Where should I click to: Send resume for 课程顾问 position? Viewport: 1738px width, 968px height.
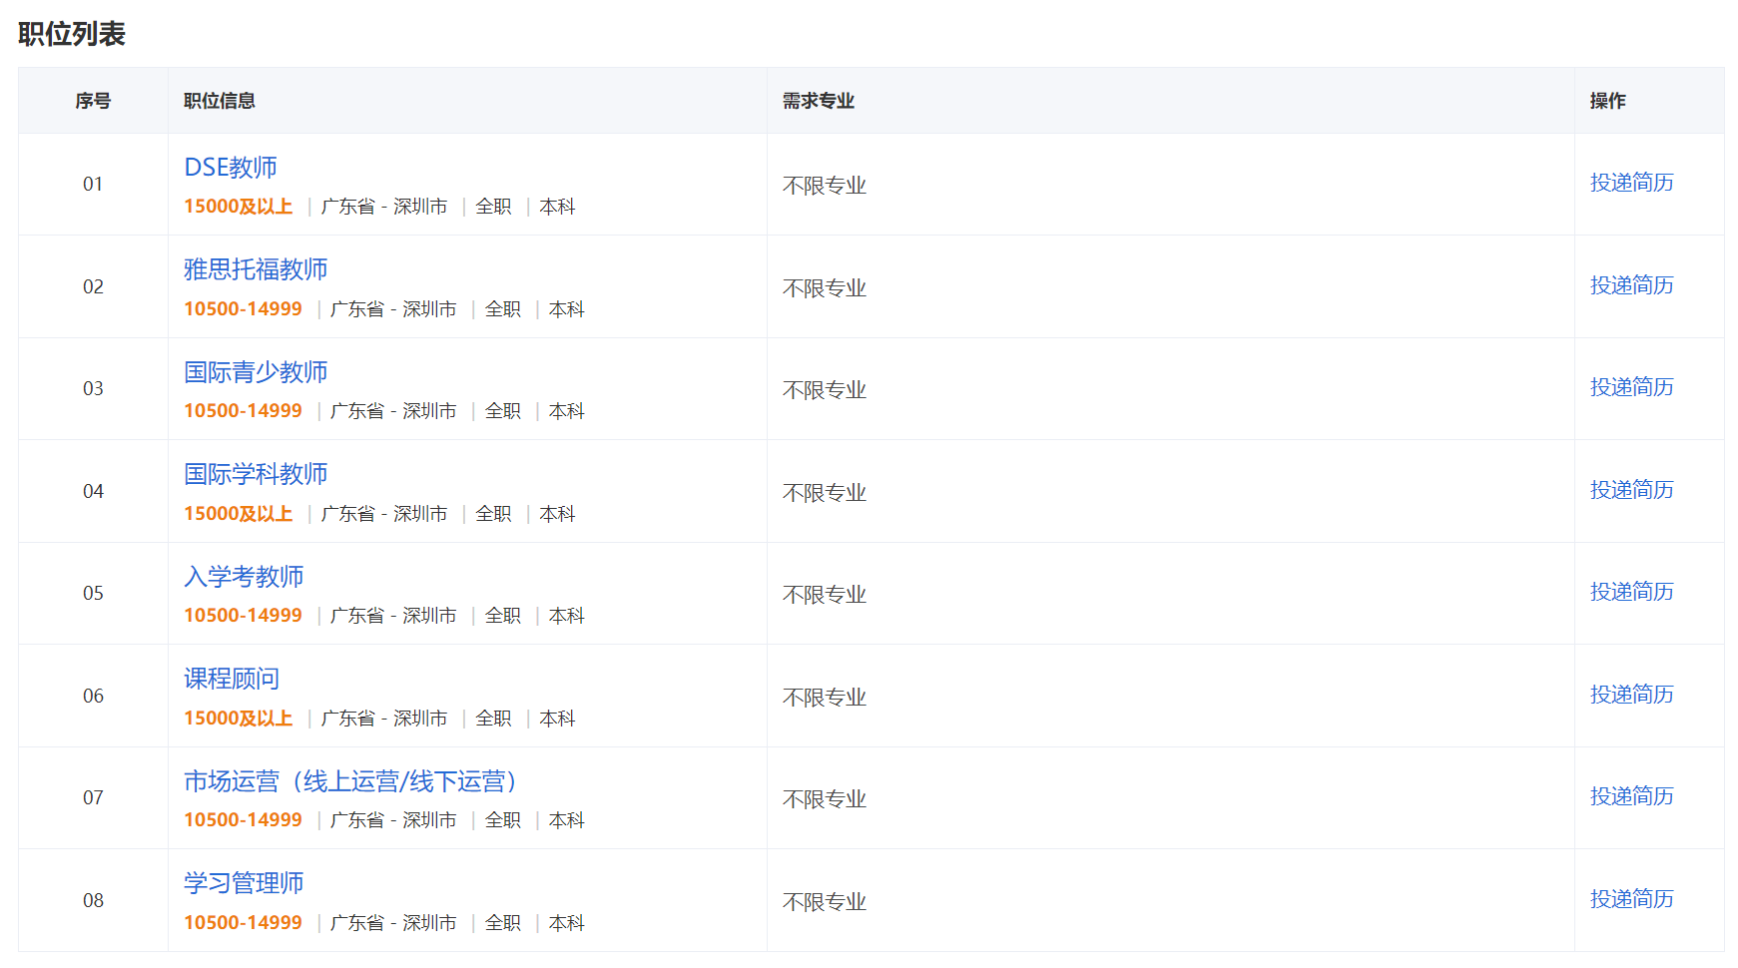click(x=1631, y=695)
